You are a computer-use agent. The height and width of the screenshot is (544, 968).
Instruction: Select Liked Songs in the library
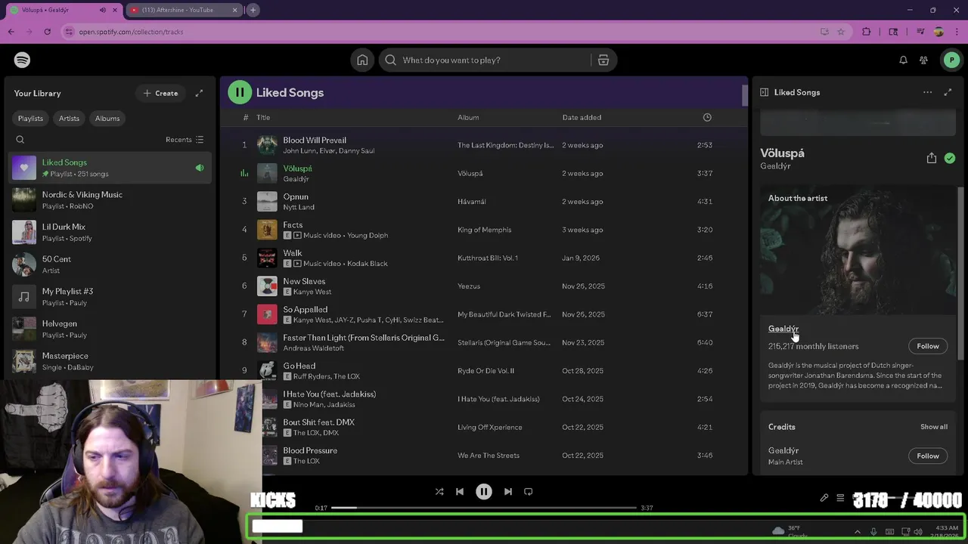[x=110, y=168]
